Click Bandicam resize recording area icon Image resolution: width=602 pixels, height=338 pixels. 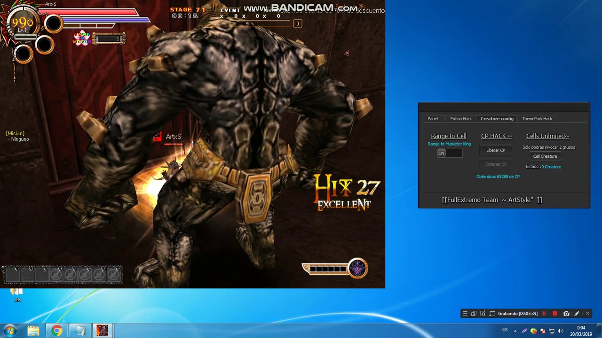coord(492,314)
